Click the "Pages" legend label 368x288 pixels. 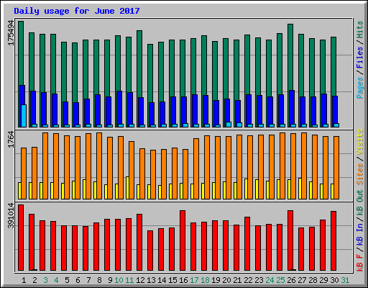(360, 88)
